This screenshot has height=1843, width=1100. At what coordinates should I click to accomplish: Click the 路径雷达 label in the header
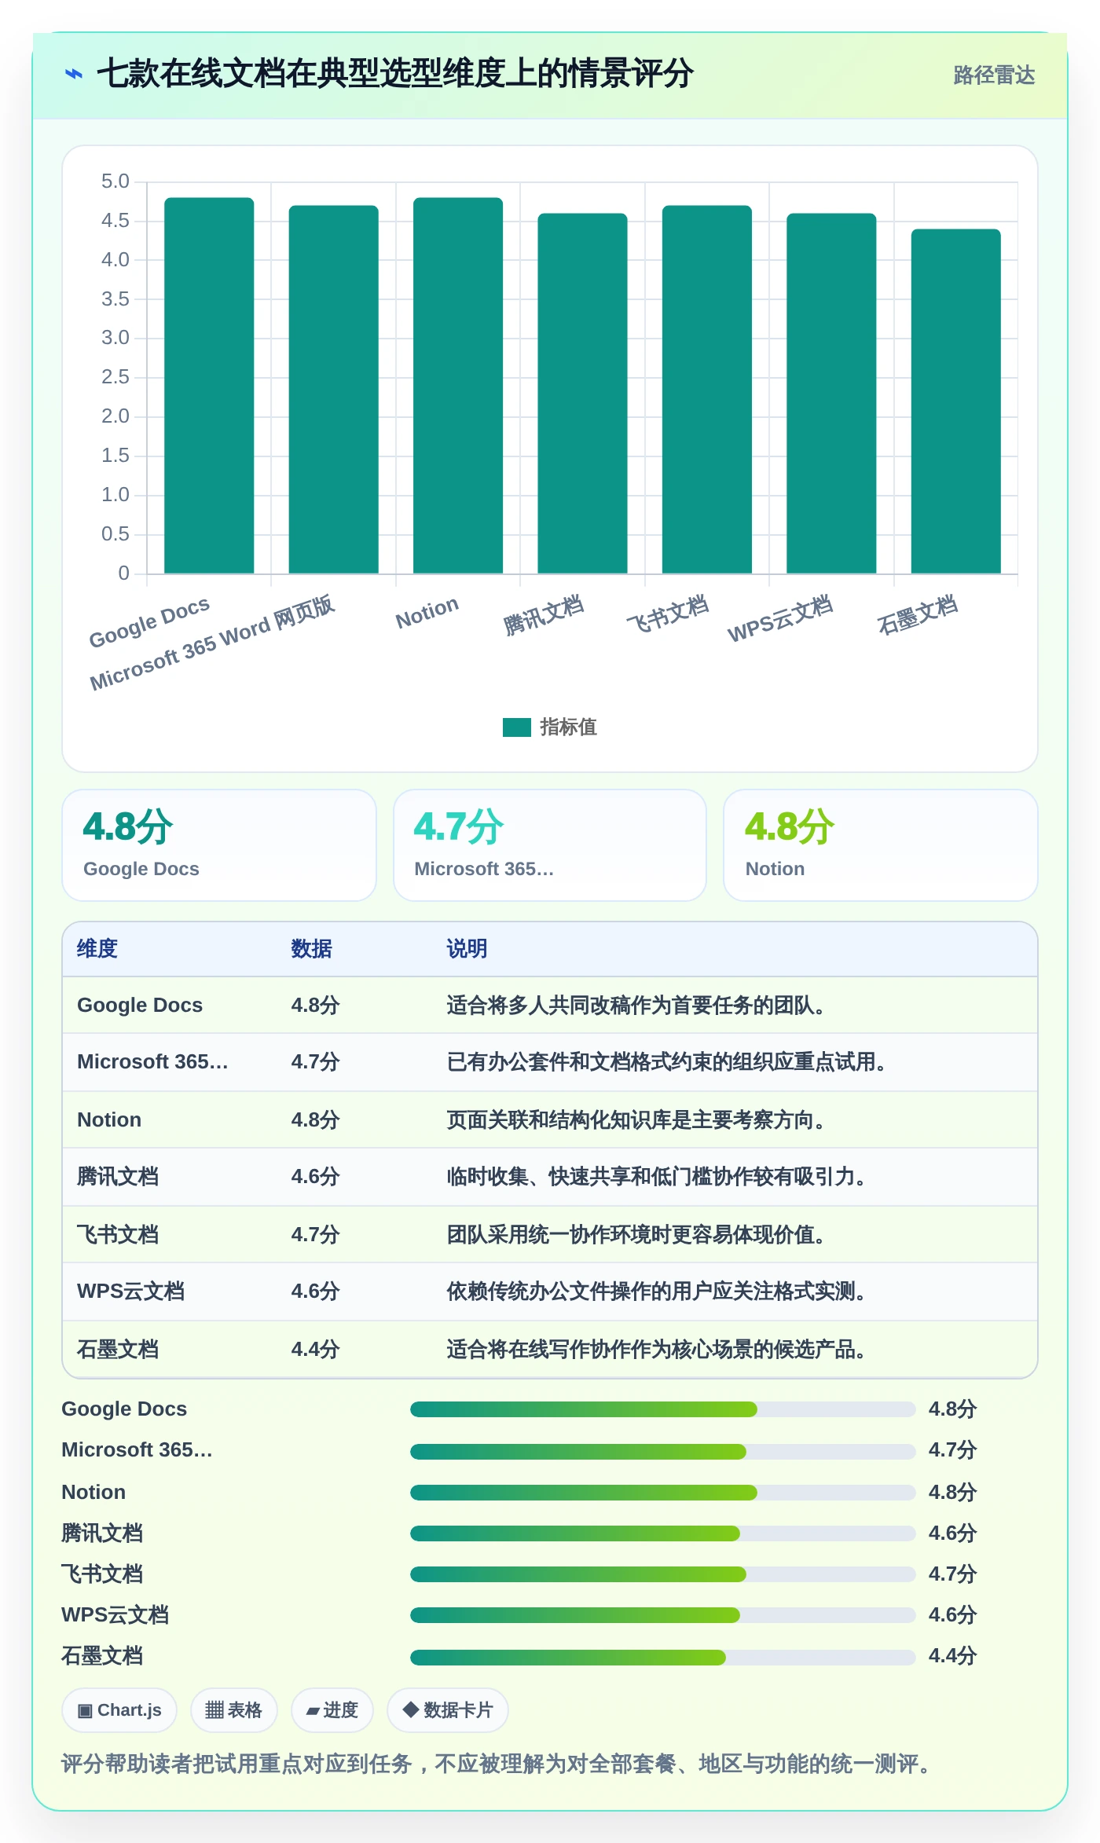click(994, 75)
